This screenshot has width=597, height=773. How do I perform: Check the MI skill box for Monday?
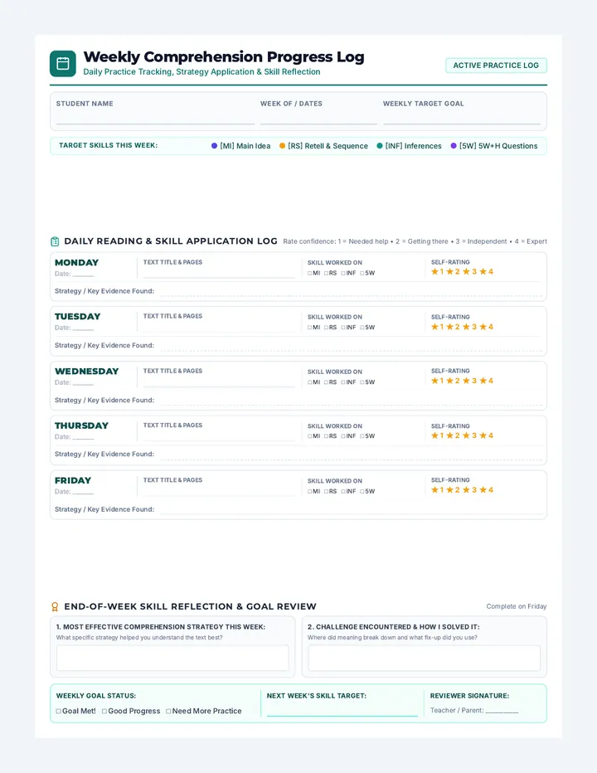(309, 273)
